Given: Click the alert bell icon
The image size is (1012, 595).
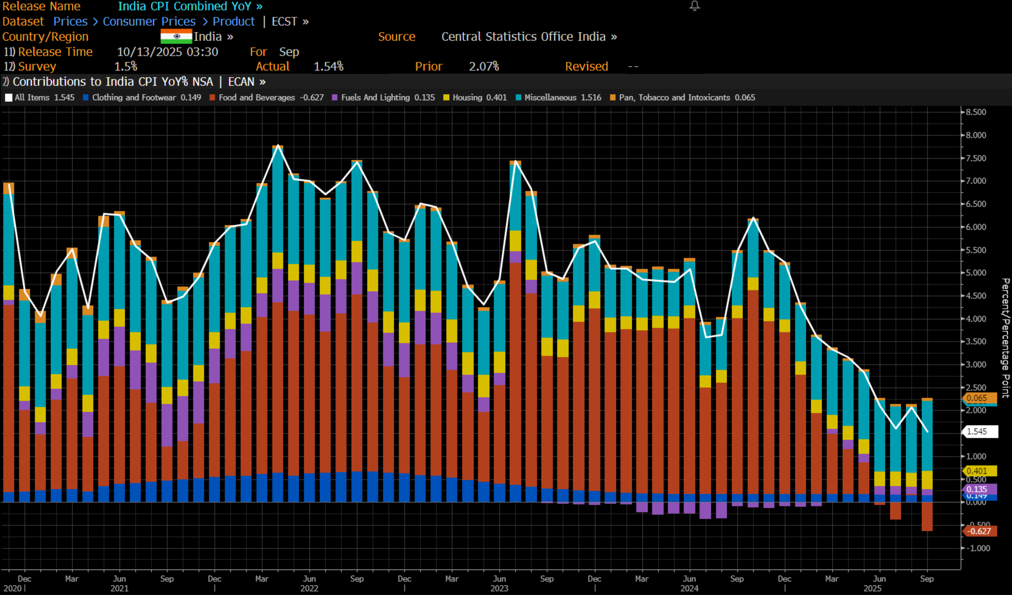Looking at the screenshot, I should coord(694,6).
